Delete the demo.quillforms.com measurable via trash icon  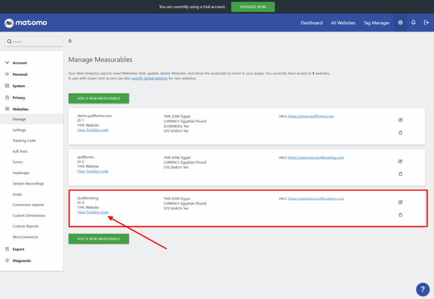click(x=401, y=133)
